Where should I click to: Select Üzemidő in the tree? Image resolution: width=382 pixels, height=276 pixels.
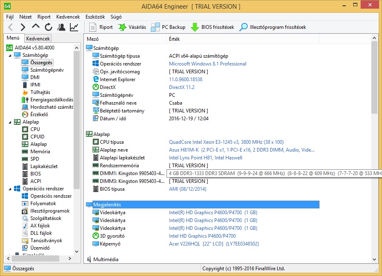[x=40, y=248]
